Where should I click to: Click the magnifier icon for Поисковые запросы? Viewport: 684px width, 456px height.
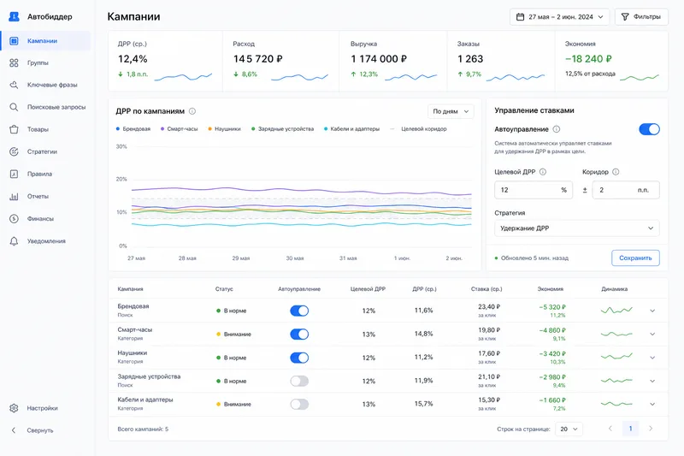coord(14,107)
